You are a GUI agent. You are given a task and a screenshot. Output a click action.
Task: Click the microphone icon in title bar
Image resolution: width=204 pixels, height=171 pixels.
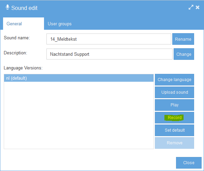[x=8, y=7]
